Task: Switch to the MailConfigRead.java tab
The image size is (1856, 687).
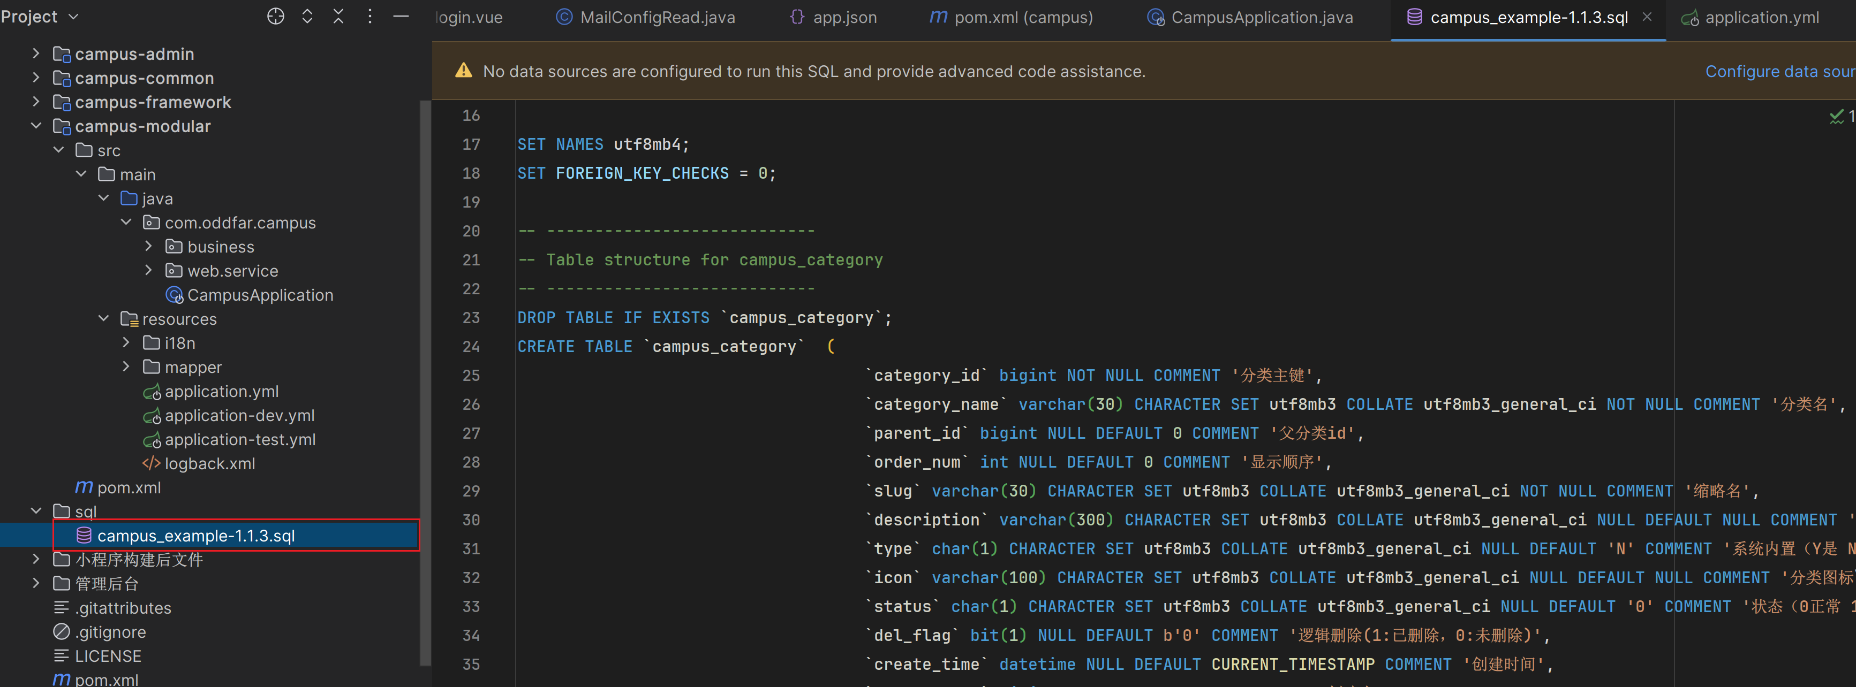Action: [646, 17]
